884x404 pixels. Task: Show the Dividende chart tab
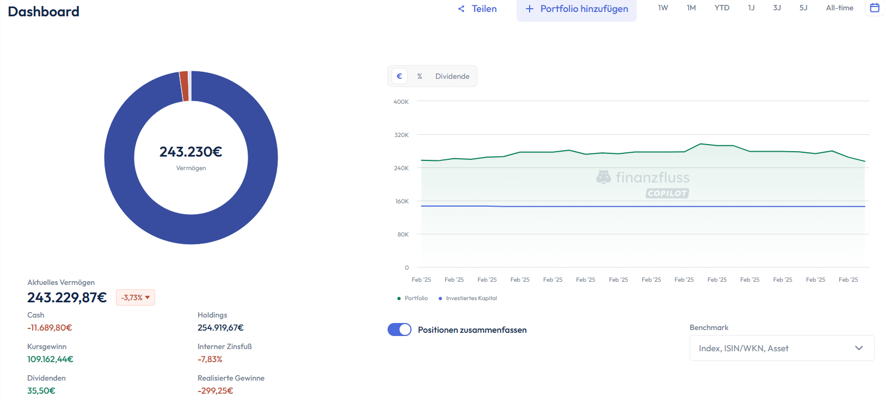[x=452, y=76]
